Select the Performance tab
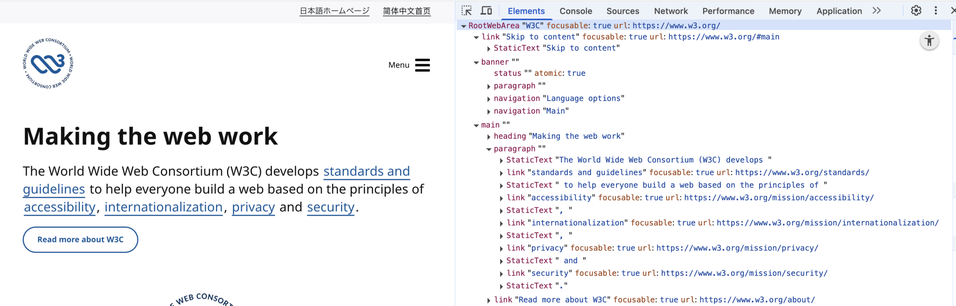 coord(728,11)
